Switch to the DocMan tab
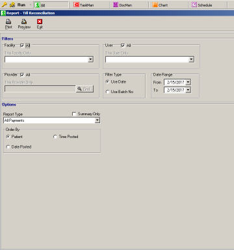234x250 pixels. [123, 5]
